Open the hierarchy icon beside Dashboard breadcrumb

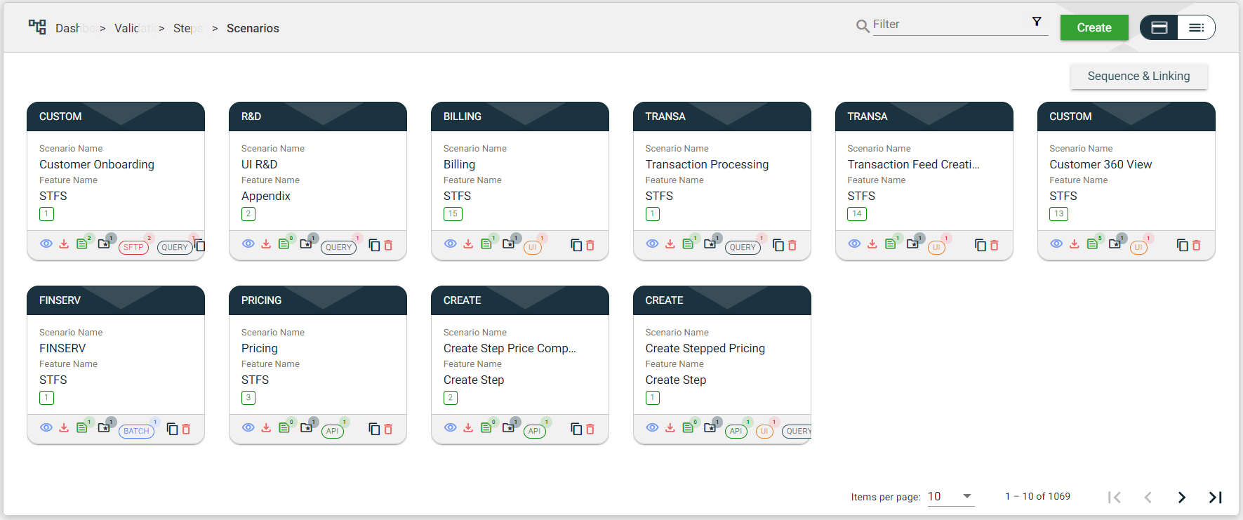tap(37, 27)
